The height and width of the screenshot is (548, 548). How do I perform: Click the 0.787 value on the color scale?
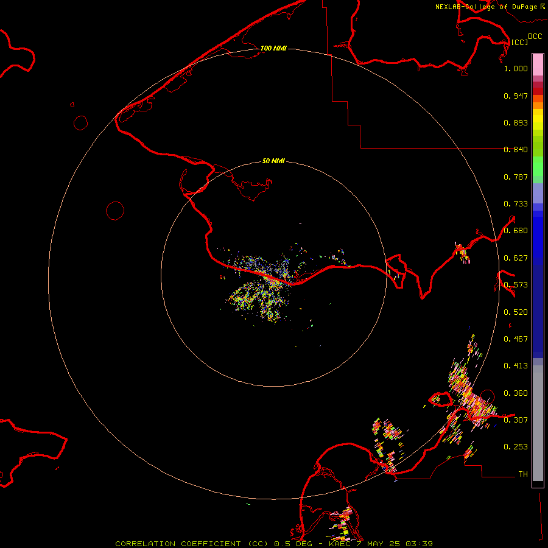(516, 177)
